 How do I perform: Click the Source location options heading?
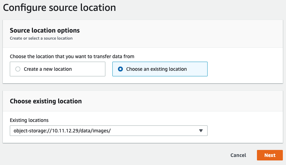[x=45, y=30]
